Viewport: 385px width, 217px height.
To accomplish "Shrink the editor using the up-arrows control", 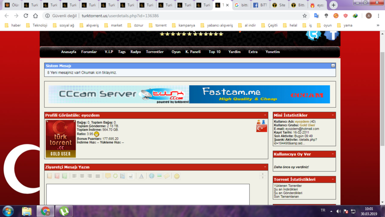I will pyautogui.click(x=263, y=174).
